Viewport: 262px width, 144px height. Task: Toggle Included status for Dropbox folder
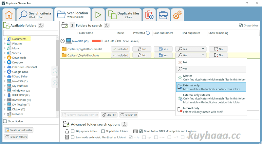coord(121,55)
